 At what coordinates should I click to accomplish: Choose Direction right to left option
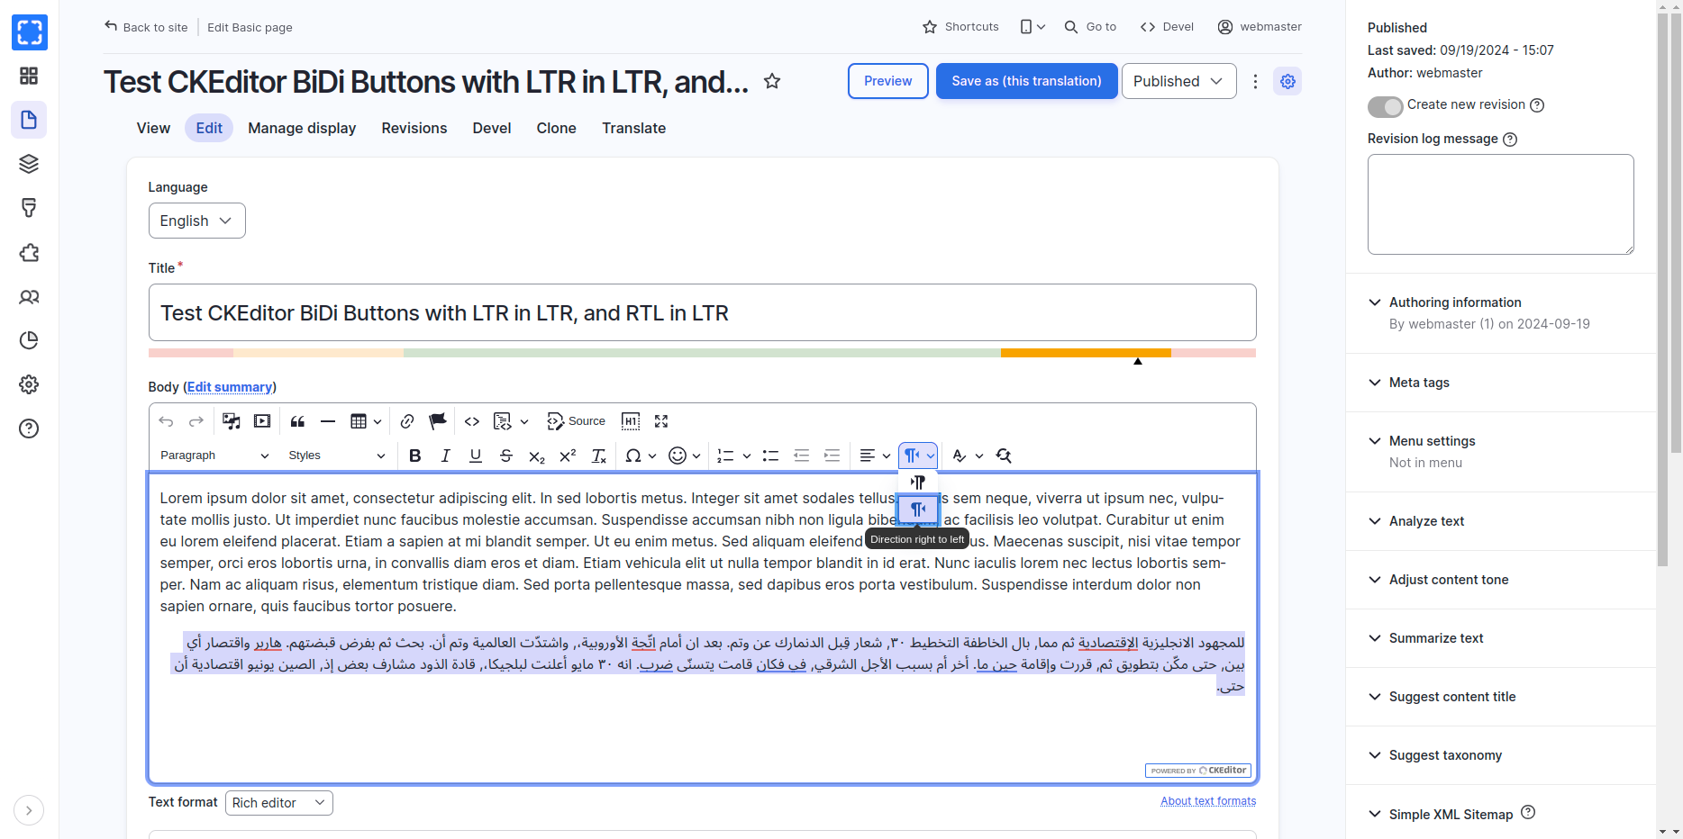pos(918,510)
